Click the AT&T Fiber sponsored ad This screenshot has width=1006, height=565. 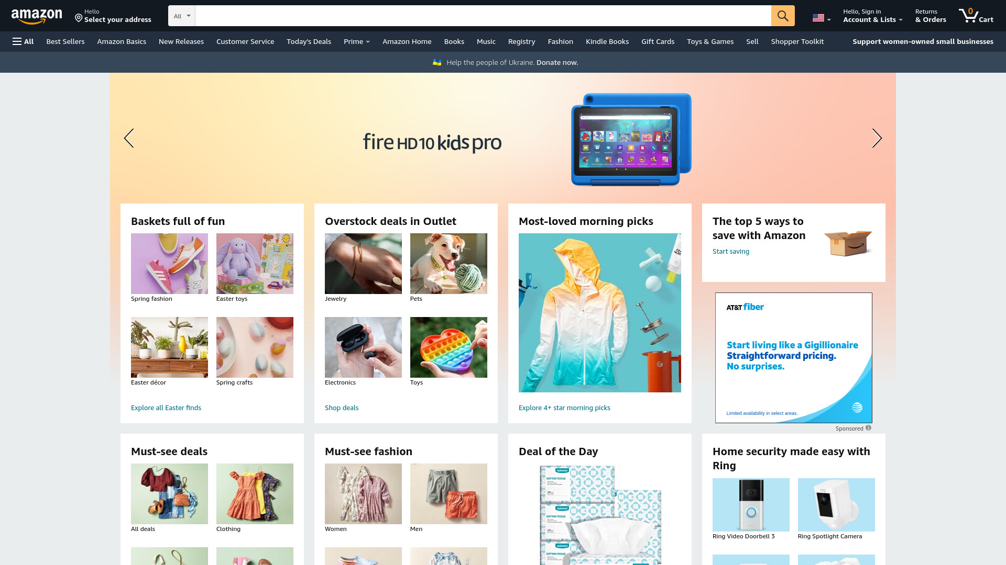[794, 358]
